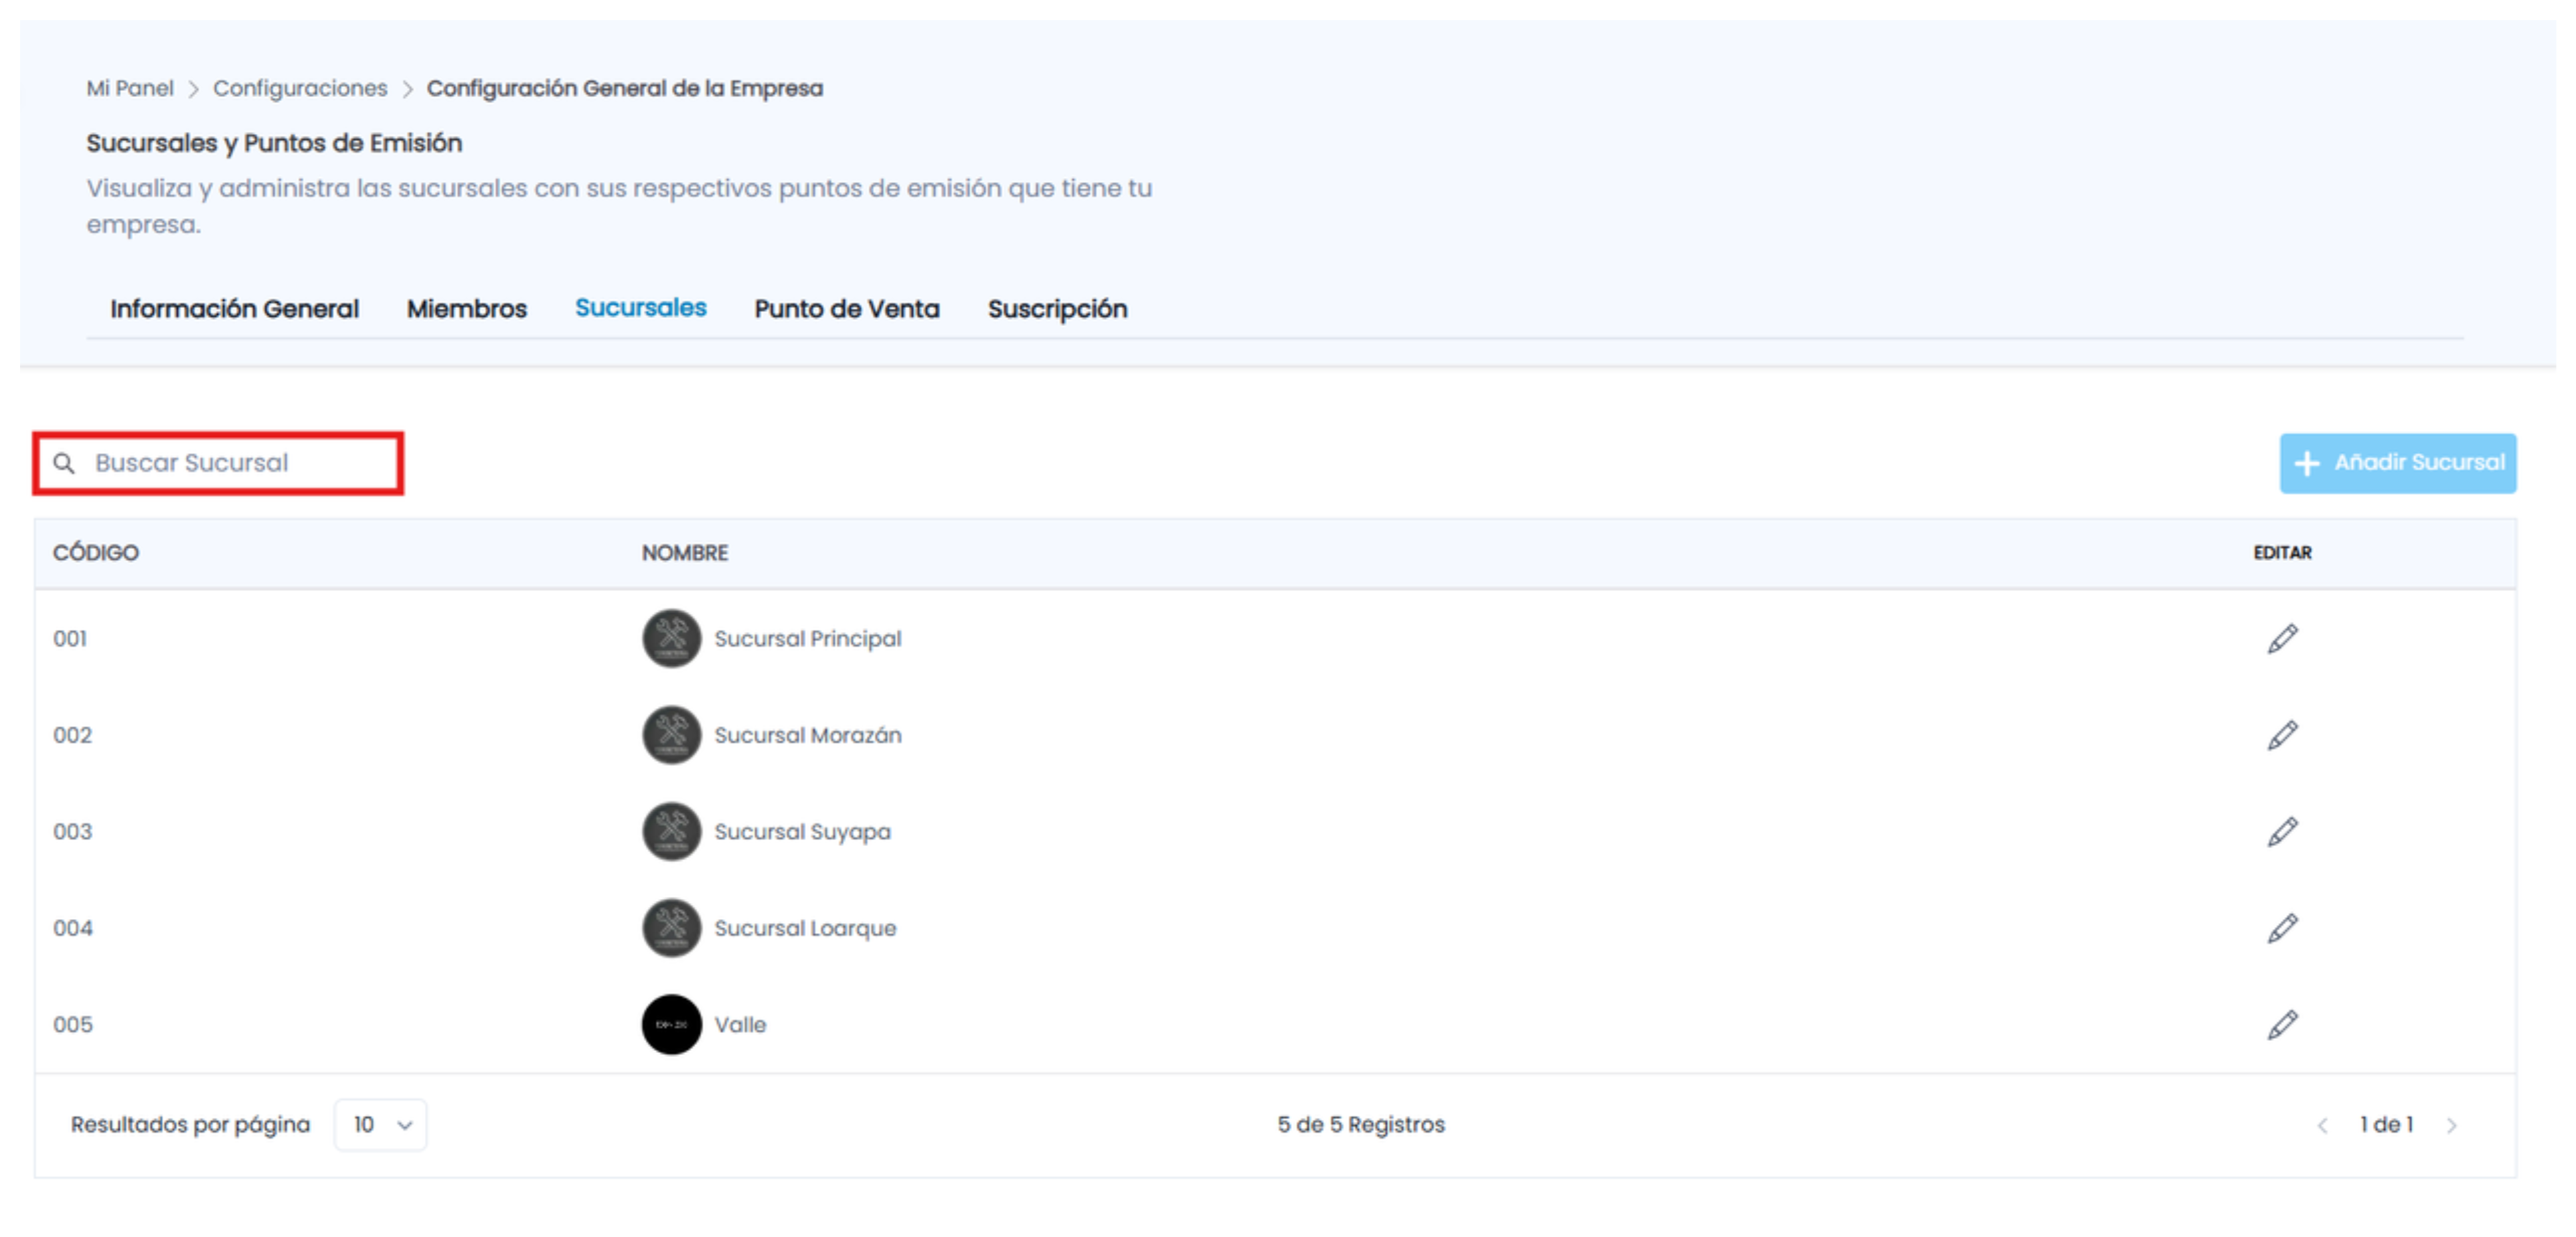Select code 005 cell
This screenshot has height=1237, width=2576.
click(72, 1024)
